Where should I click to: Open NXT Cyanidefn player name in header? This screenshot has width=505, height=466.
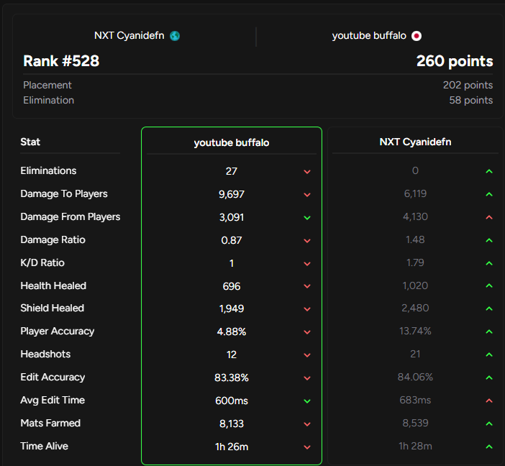[129, 35]
